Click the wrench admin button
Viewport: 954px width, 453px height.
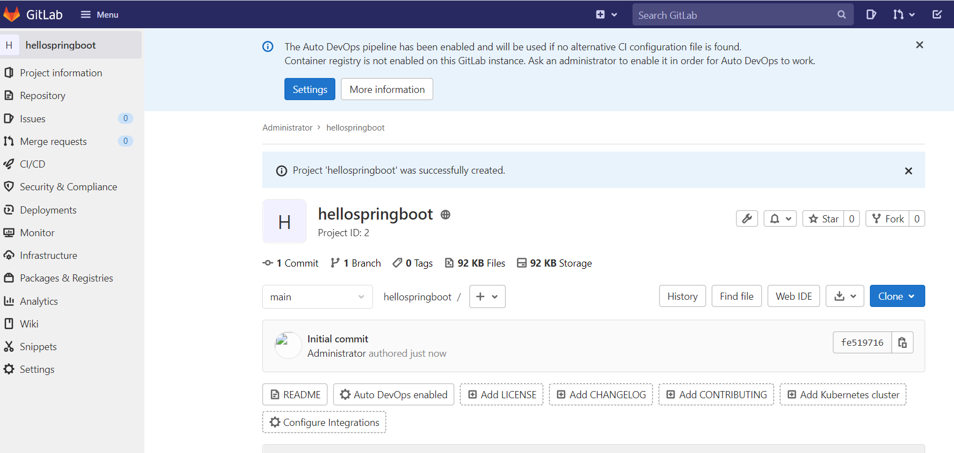coord(747,218)
